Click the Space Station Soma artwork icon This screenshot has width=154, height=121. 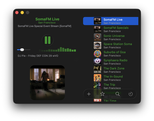click(98, 45)
